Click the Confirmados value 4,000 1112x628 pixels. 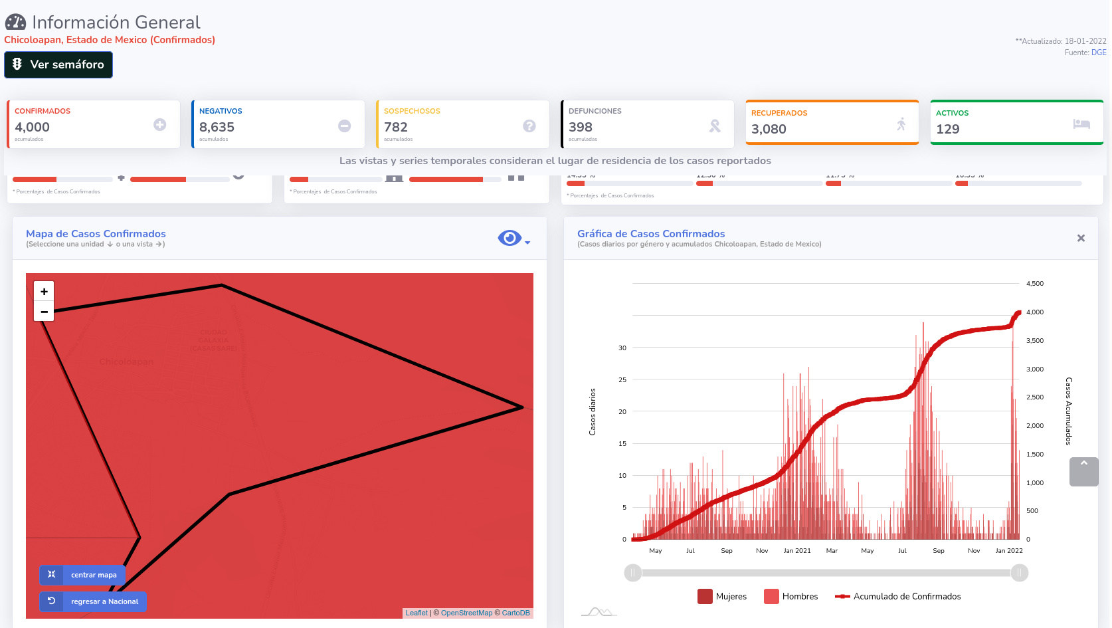point(32,127)
